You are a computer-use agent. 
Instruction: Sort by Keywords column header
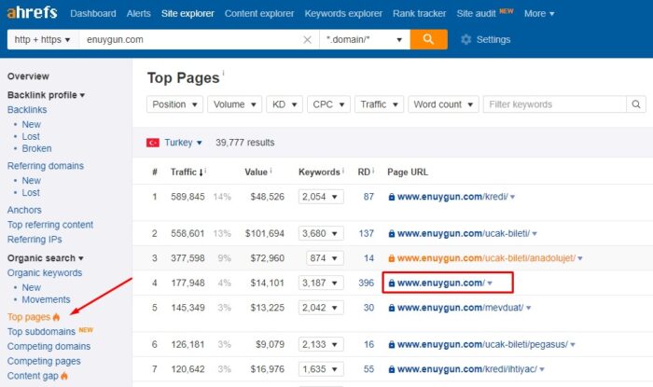coord(319,173)
